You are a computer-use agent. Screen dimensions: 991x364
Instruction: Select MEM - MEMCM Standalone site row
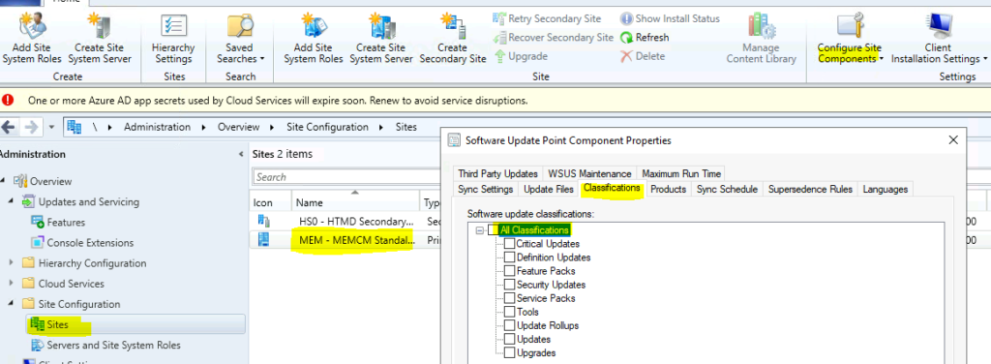(356, 241)
